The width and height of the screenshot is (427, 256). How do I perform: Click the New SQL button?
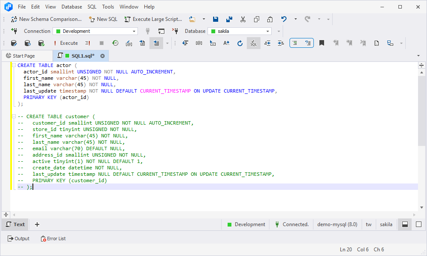[x=103, y=19]
